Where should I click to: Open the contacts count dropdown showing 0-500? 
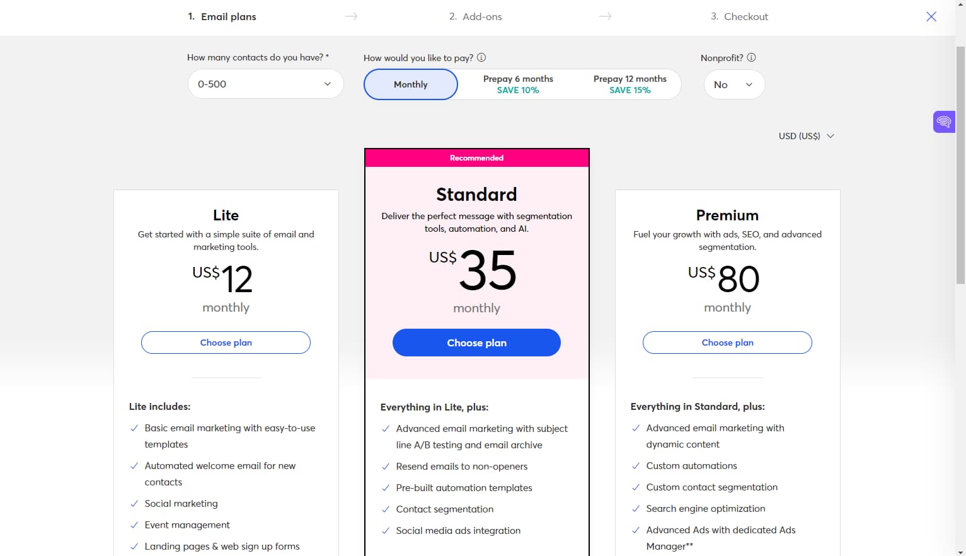pyautogui.click(x=265, y=84)
